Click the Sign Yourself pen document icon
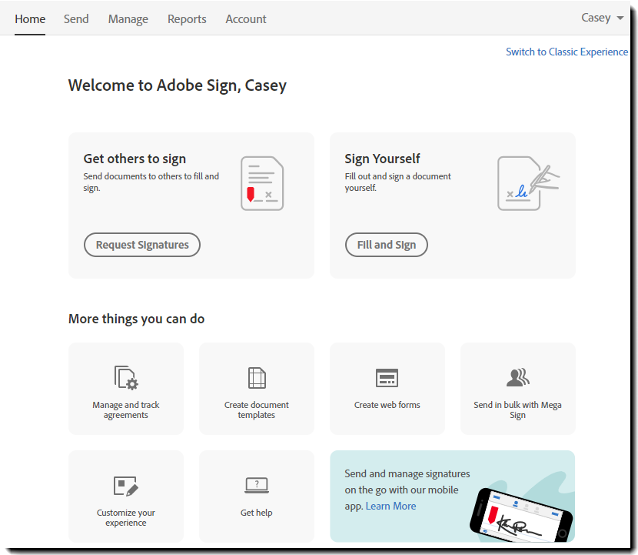The height and width of the screenshot is (555, 638). 528,183
